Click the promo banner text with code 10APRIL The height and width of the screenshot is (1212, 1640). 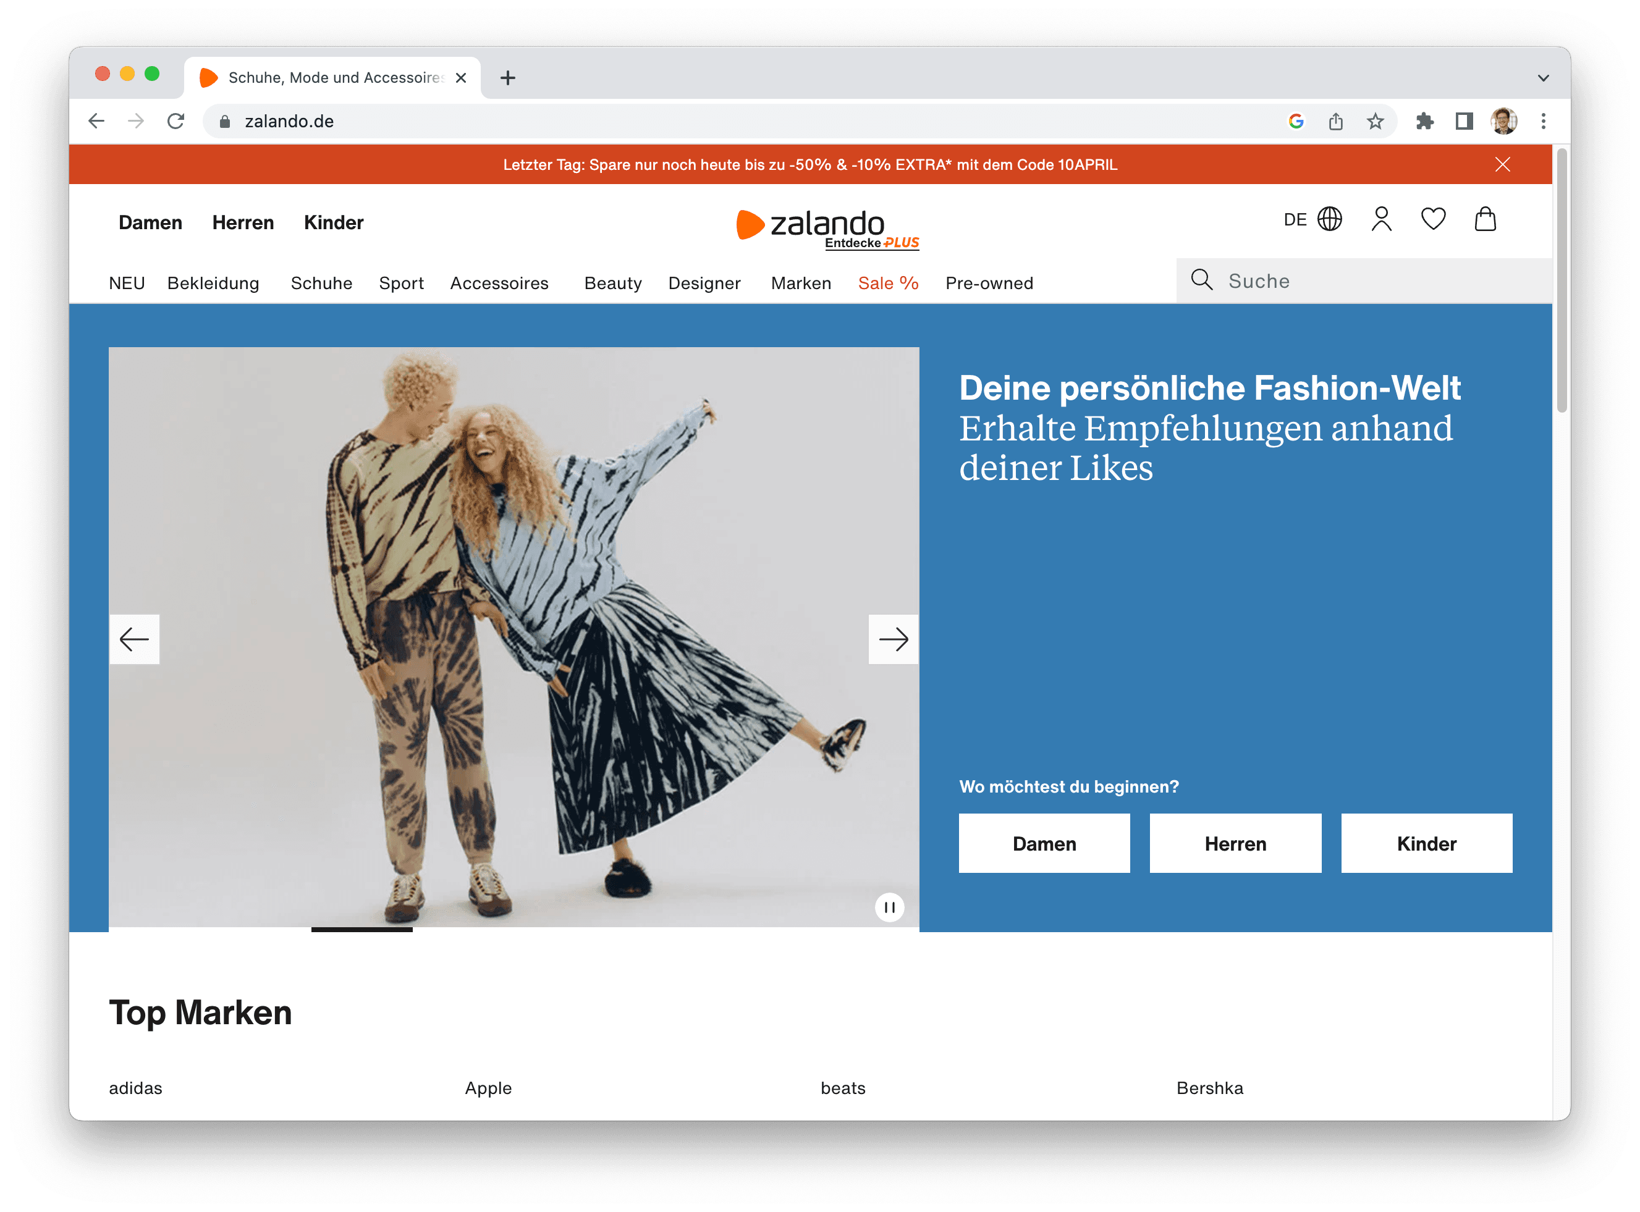[810, 164]
